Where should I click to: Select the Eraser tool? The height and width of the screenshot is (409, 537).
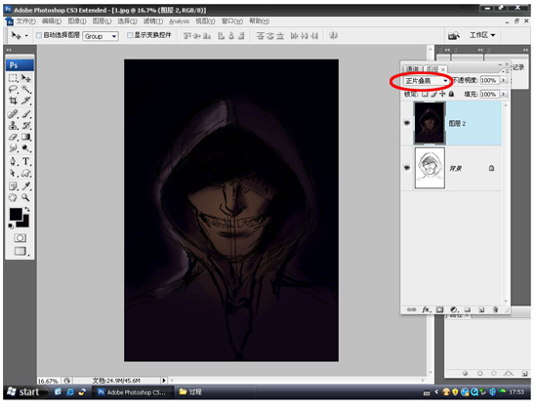point(13,137)
